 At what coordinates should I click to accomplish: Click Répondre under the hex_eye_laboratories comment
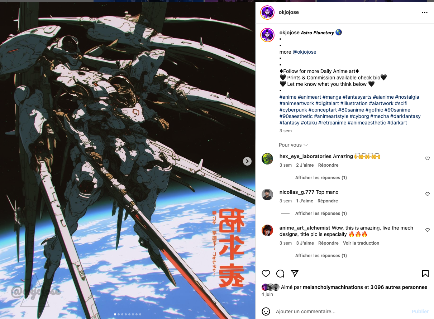328,165
